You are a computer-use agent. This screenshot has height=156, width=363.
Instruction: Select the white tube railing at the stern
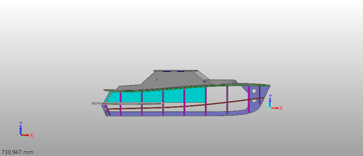point(127,104)
